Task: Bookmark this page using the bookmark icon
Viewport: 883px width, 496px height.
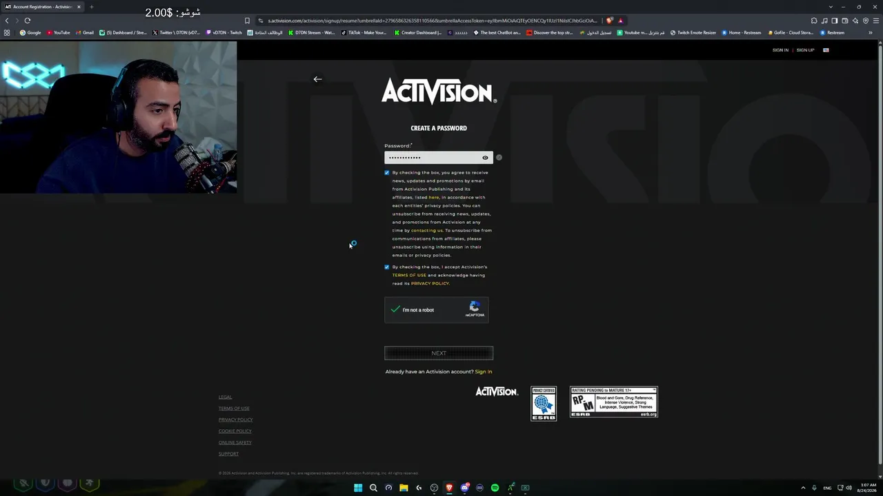Action: pos(247,21)
